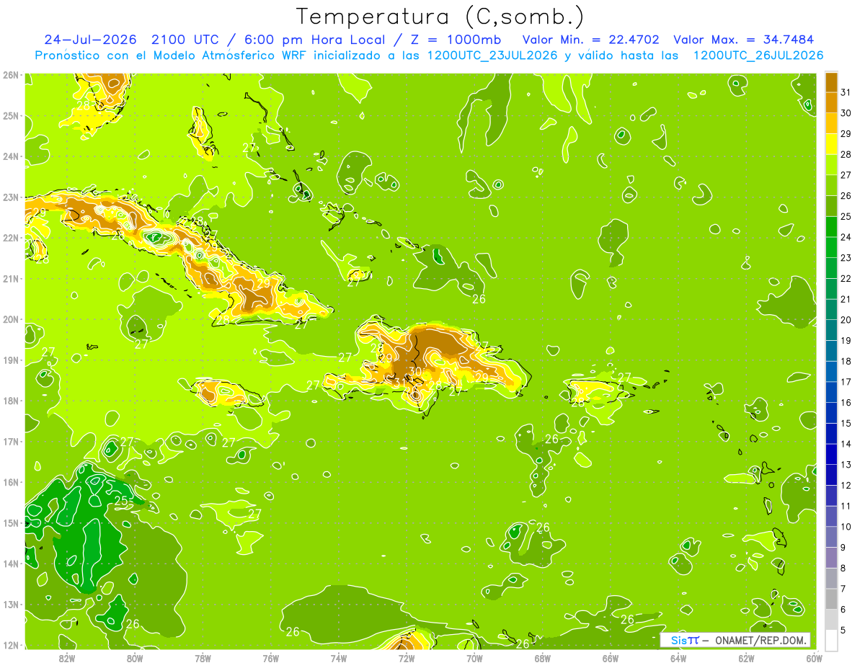The height and width of the screenshot is (668, 865).
Task: Click the brown top colorbar segment above 31
Action: coord(831,81)
